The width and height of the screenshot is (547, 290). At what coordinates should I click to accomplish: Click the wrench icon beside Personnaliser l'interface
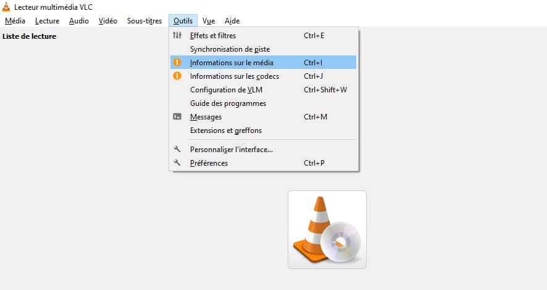pyautogui.click(x=177, y=149)
